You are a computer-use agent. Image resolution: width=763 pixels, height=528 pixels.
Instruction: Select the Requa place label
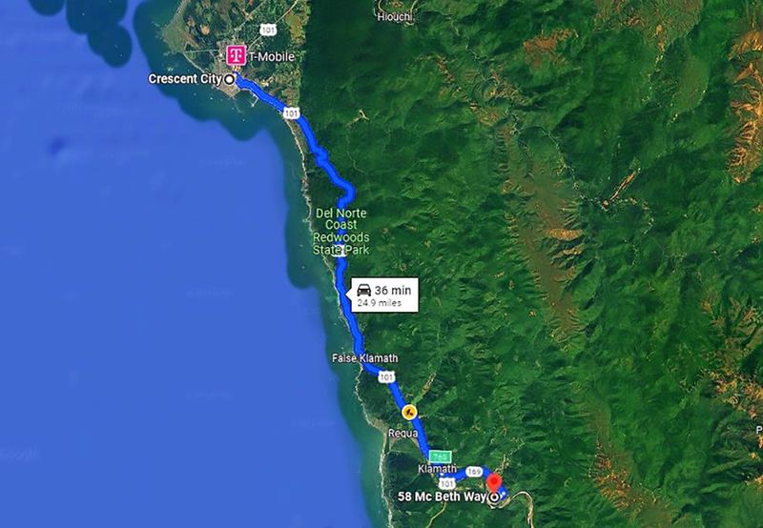402,434
